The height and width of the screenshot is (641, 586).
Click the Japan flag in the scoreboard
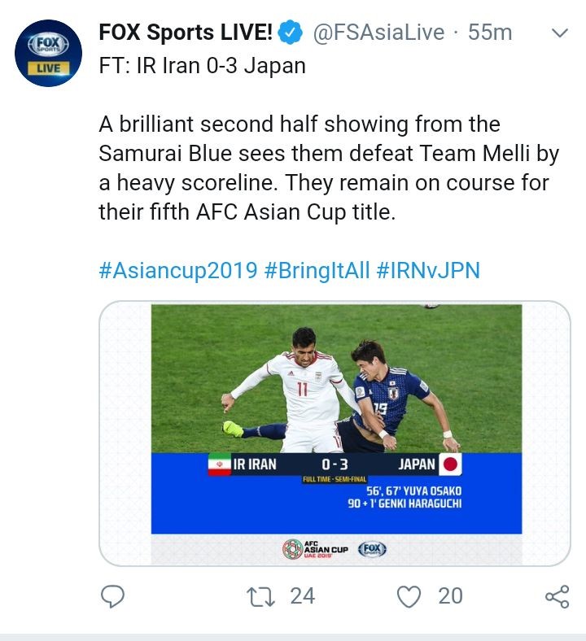coord(450,465)
